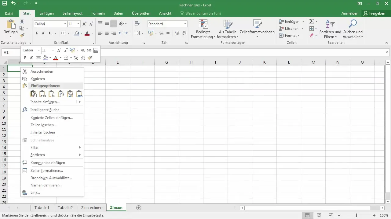Click the Format Painter brush in ribbon
Image resolution: width=391 pixels, height=219 pixels.
(22, 35)
